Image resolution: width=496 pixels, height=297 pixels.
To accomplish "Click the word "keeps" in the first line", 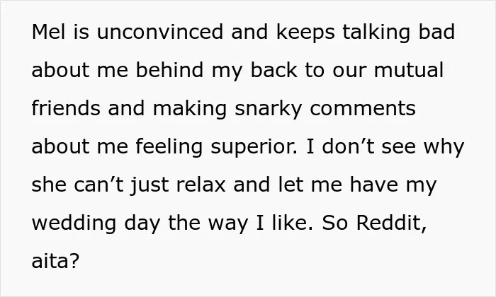I will (x=305, y=33).
